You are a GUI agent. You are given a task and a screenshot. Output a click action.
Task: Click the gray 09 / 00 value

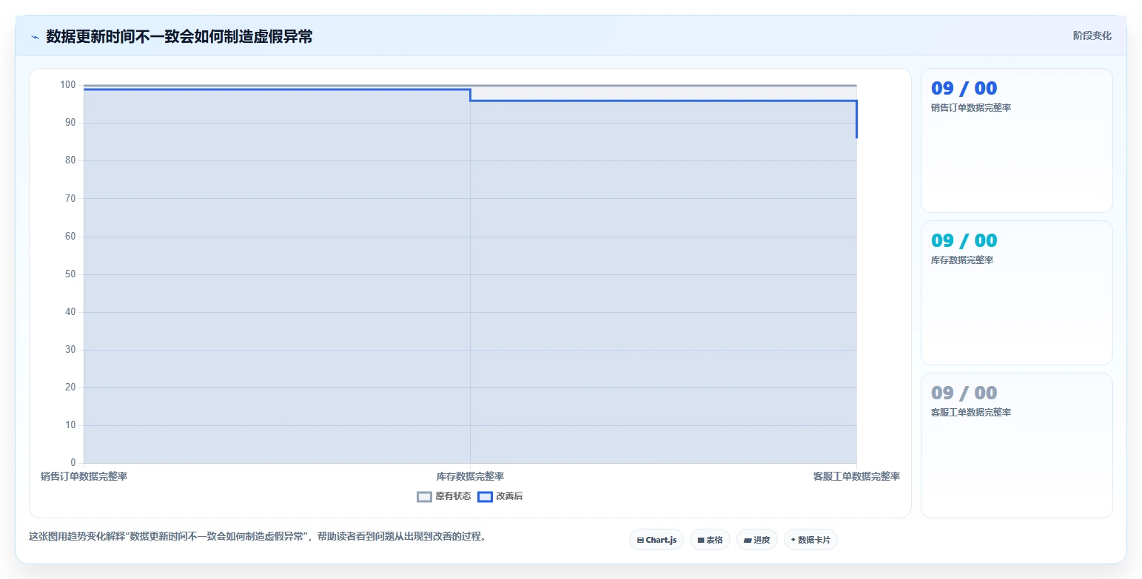tap(964, 393)
